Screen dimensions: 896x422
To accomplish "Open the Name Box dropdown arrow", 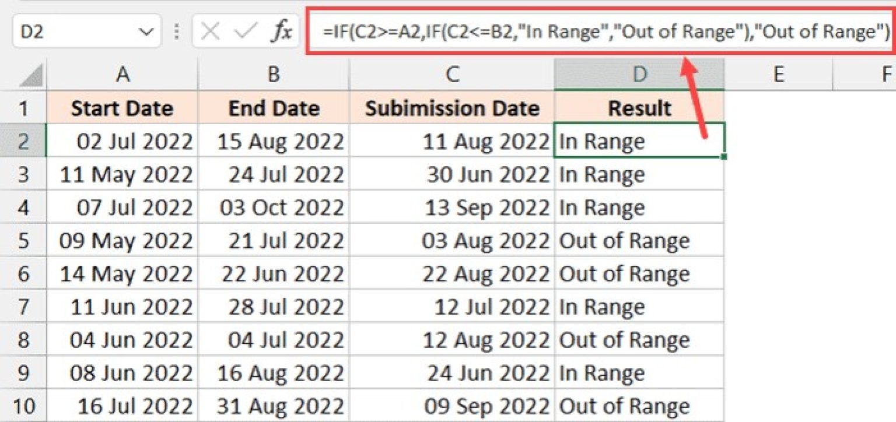I will [149, 32].
